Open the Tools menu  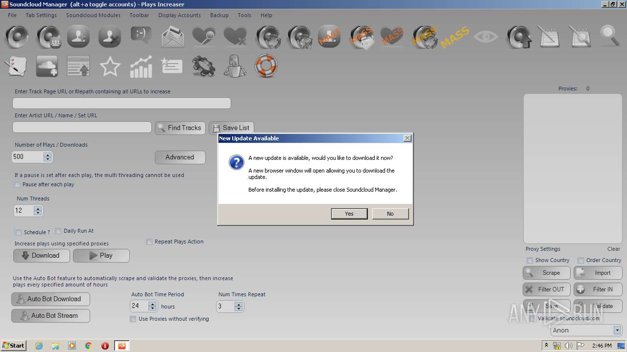[244, 15]
